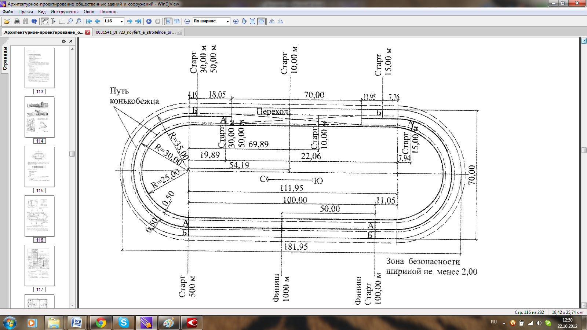Viewport: 587px width, 330px height.
Task: Open Find via the binoculars icon
Action: [25, 21]
